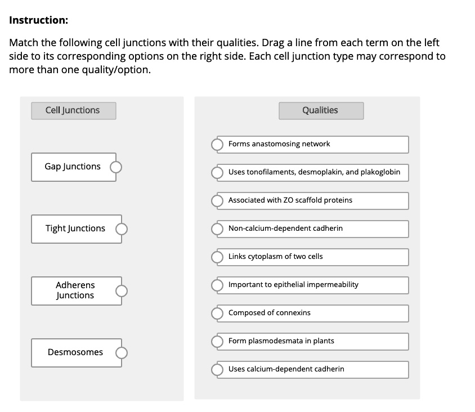Click the connector circle beside Gap Junctions
This screenshot has width=475, height=412.
[116, 167]
